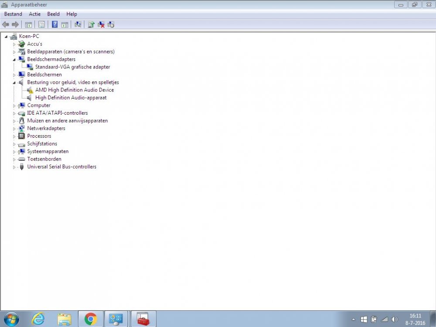This screenshot has height=327, width=436.
Task: Open the Actie menu
Action: coord(35,14)
